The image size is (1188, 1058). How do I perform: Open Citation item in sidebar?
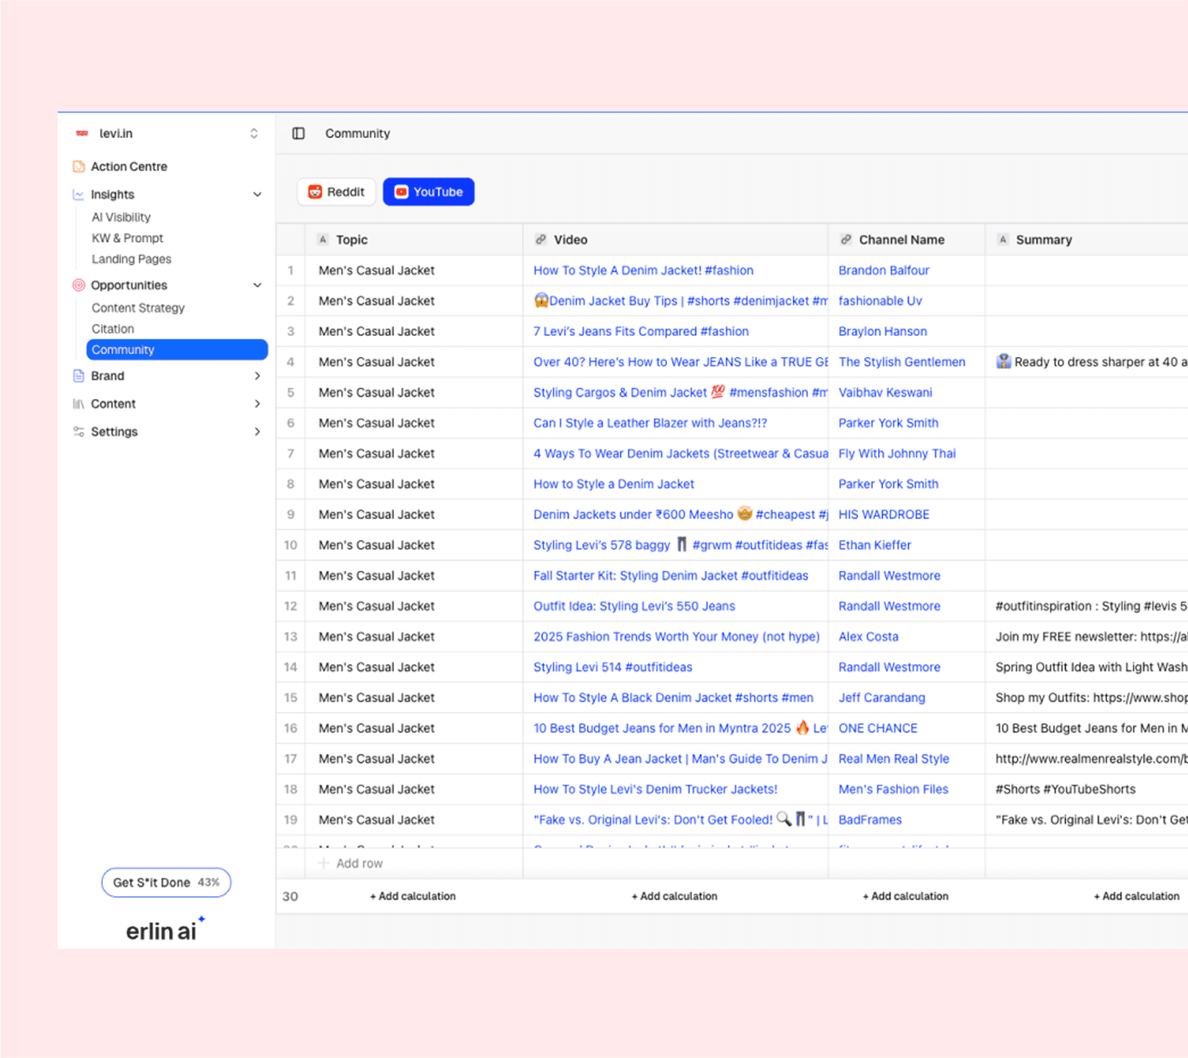[x=112, y=329]
